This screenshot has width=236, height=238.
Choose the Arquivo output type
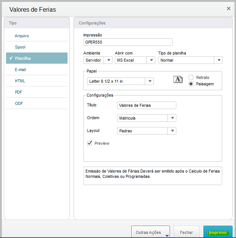(x=37, y=36)
